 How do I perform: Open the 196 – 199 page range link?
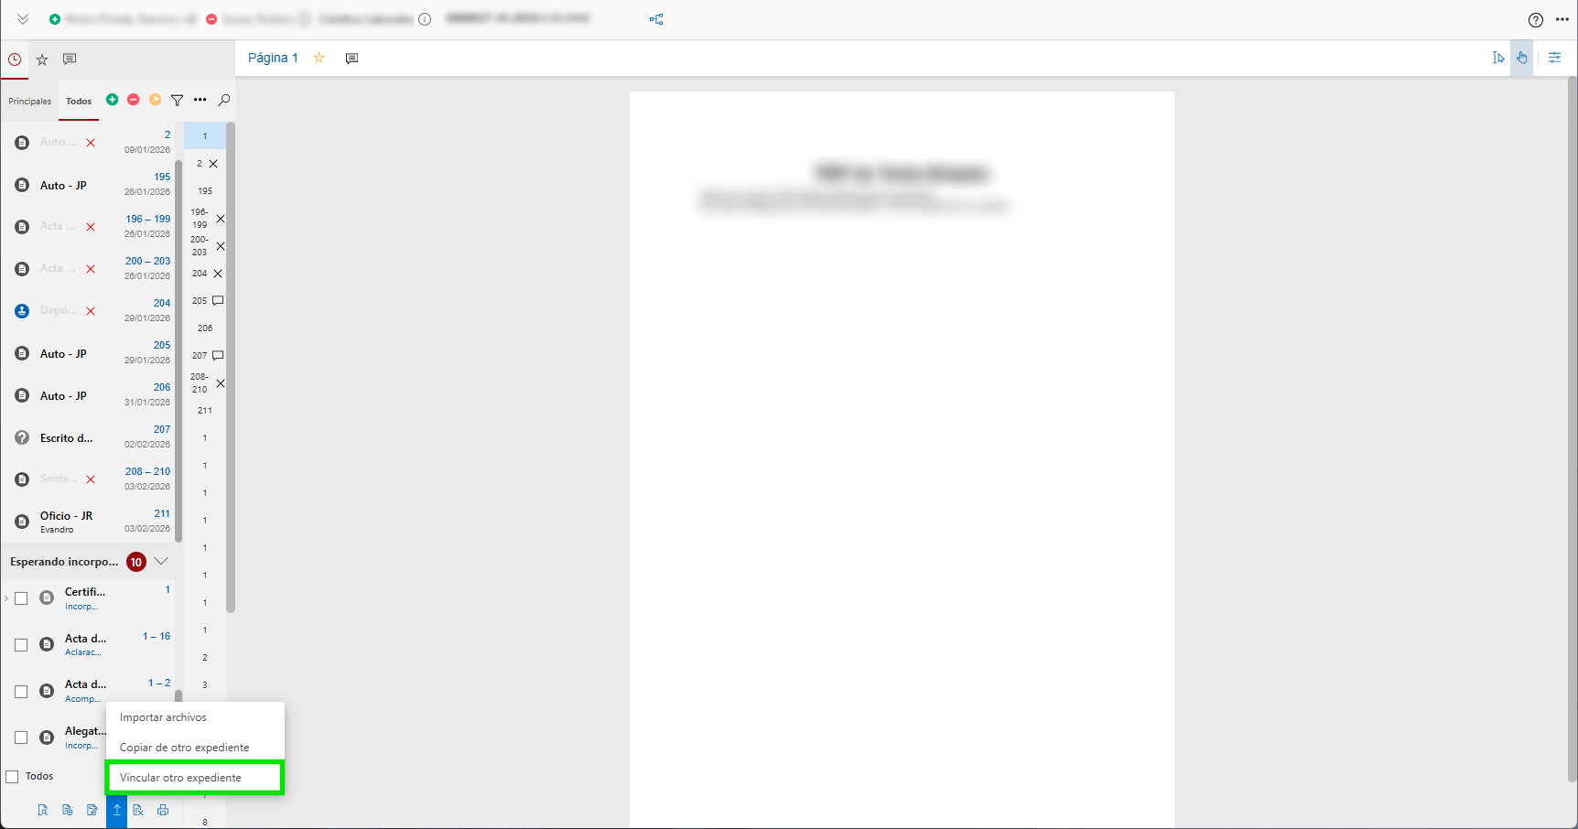(x=147, y=219)
